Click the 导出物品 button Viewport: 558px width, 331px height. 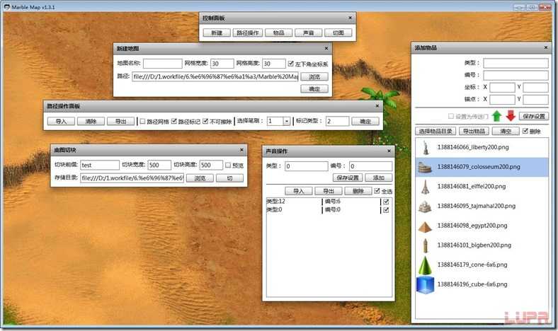click(x=474, y=131)
